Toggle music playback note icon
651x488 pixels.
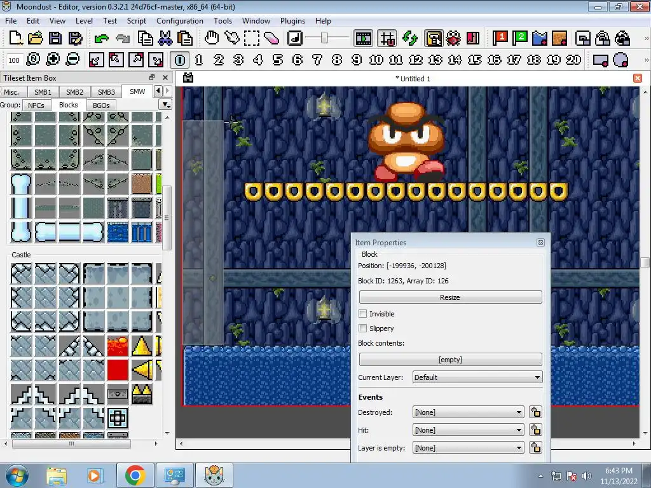pos(295,39)
